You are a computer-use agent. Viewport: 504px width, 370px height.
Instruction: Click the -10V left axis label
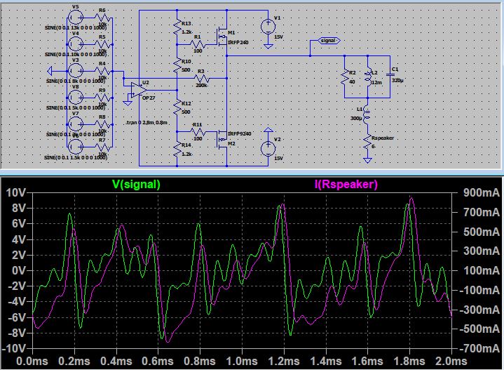click(x=14, y=348)
